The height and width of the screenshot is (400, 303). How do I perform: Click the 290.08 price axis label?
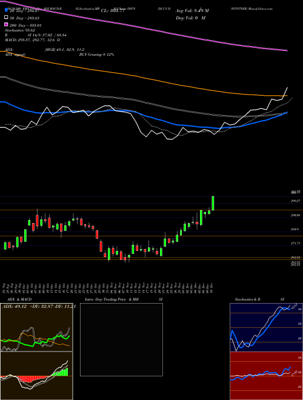(297, 215)
